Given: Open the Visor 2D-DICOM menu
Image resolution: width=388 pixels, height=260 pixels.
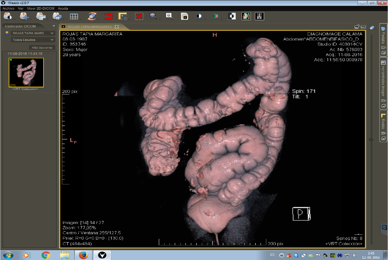Looking at the screenshot, I should pyautogui.click(x=40, y=9).
